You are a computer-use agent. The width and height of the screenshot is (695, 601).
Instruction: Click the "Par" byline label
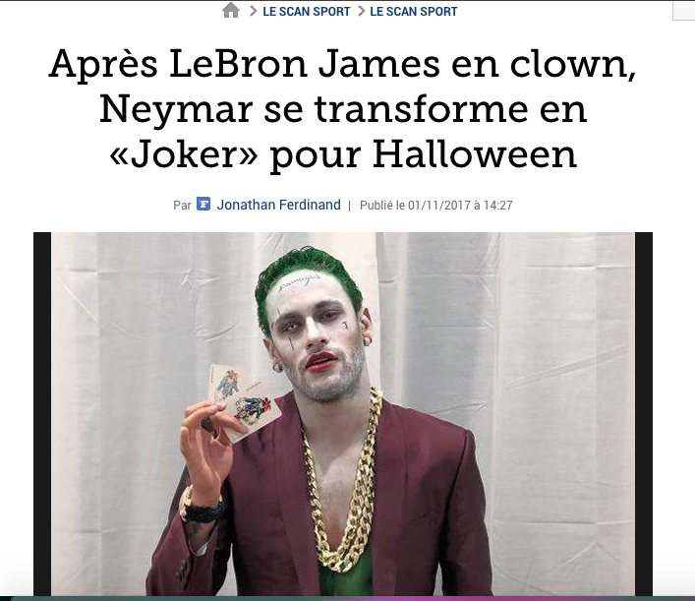pos(182,206)
